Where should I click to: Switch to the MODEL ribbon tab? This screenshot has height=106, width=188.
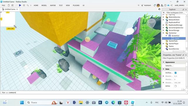click(x=44, y=5)
